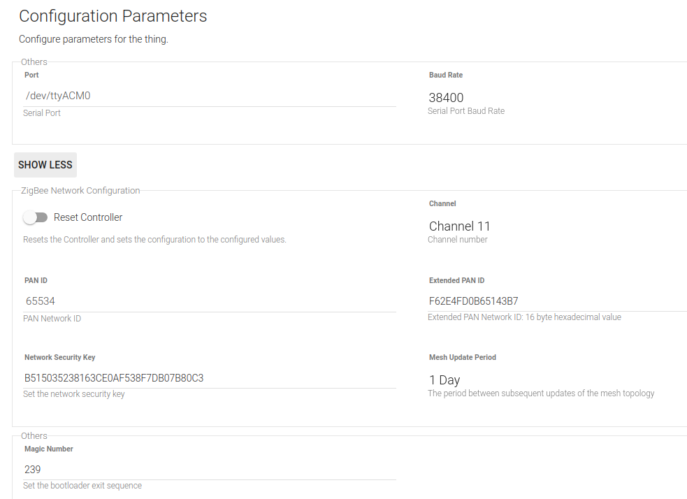Image resolution: width=687 pixels, height=499 pixels.
Task: Click the Extended PAN ID hex field
Action: pos(556,301)
